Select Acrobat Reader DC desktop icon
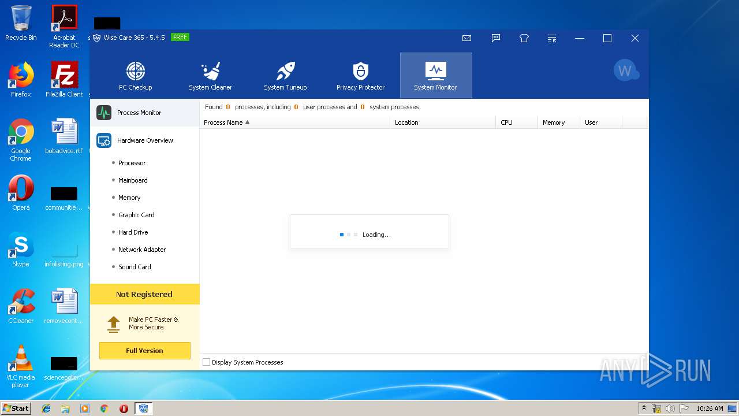The image size is (739, 416). [64, 26]
